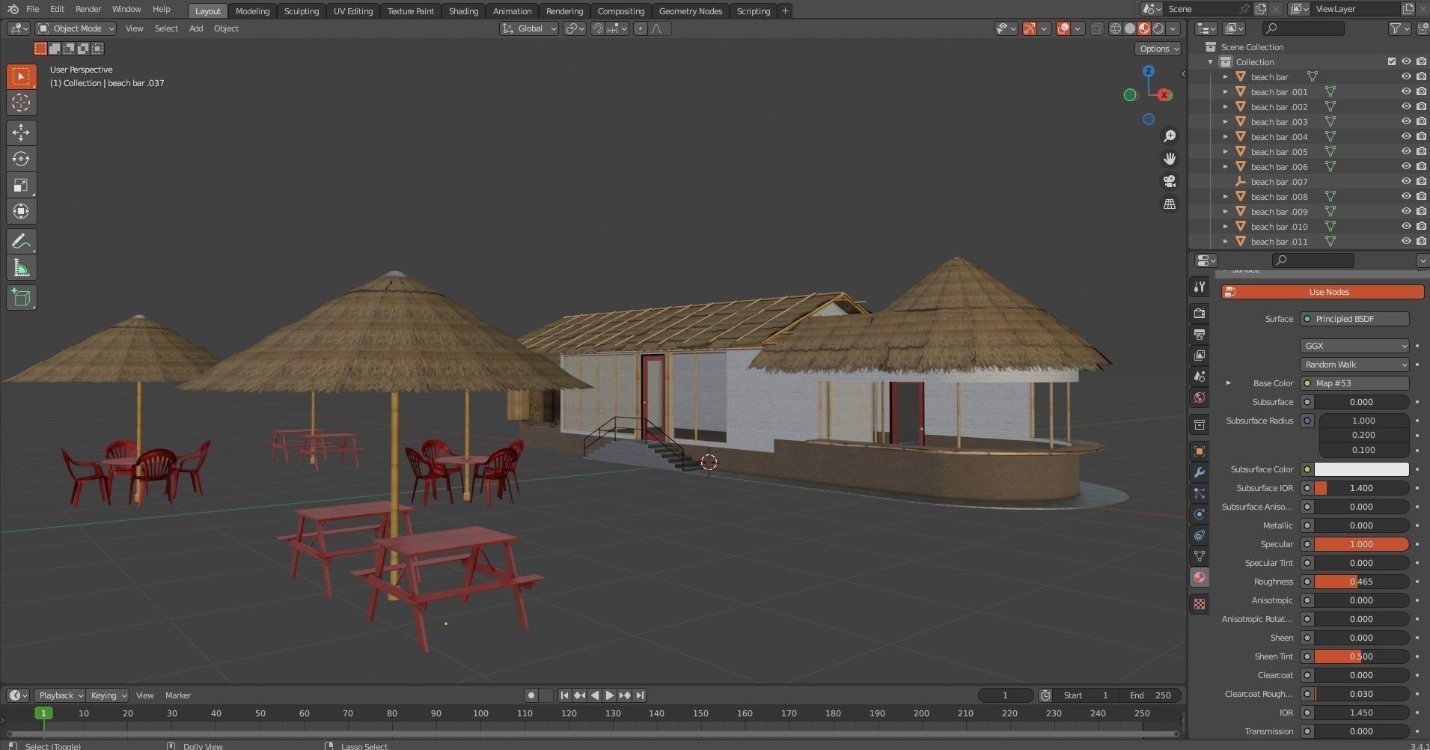Open the Playback dropdown

pyautogui.click(x=61, y=695)
